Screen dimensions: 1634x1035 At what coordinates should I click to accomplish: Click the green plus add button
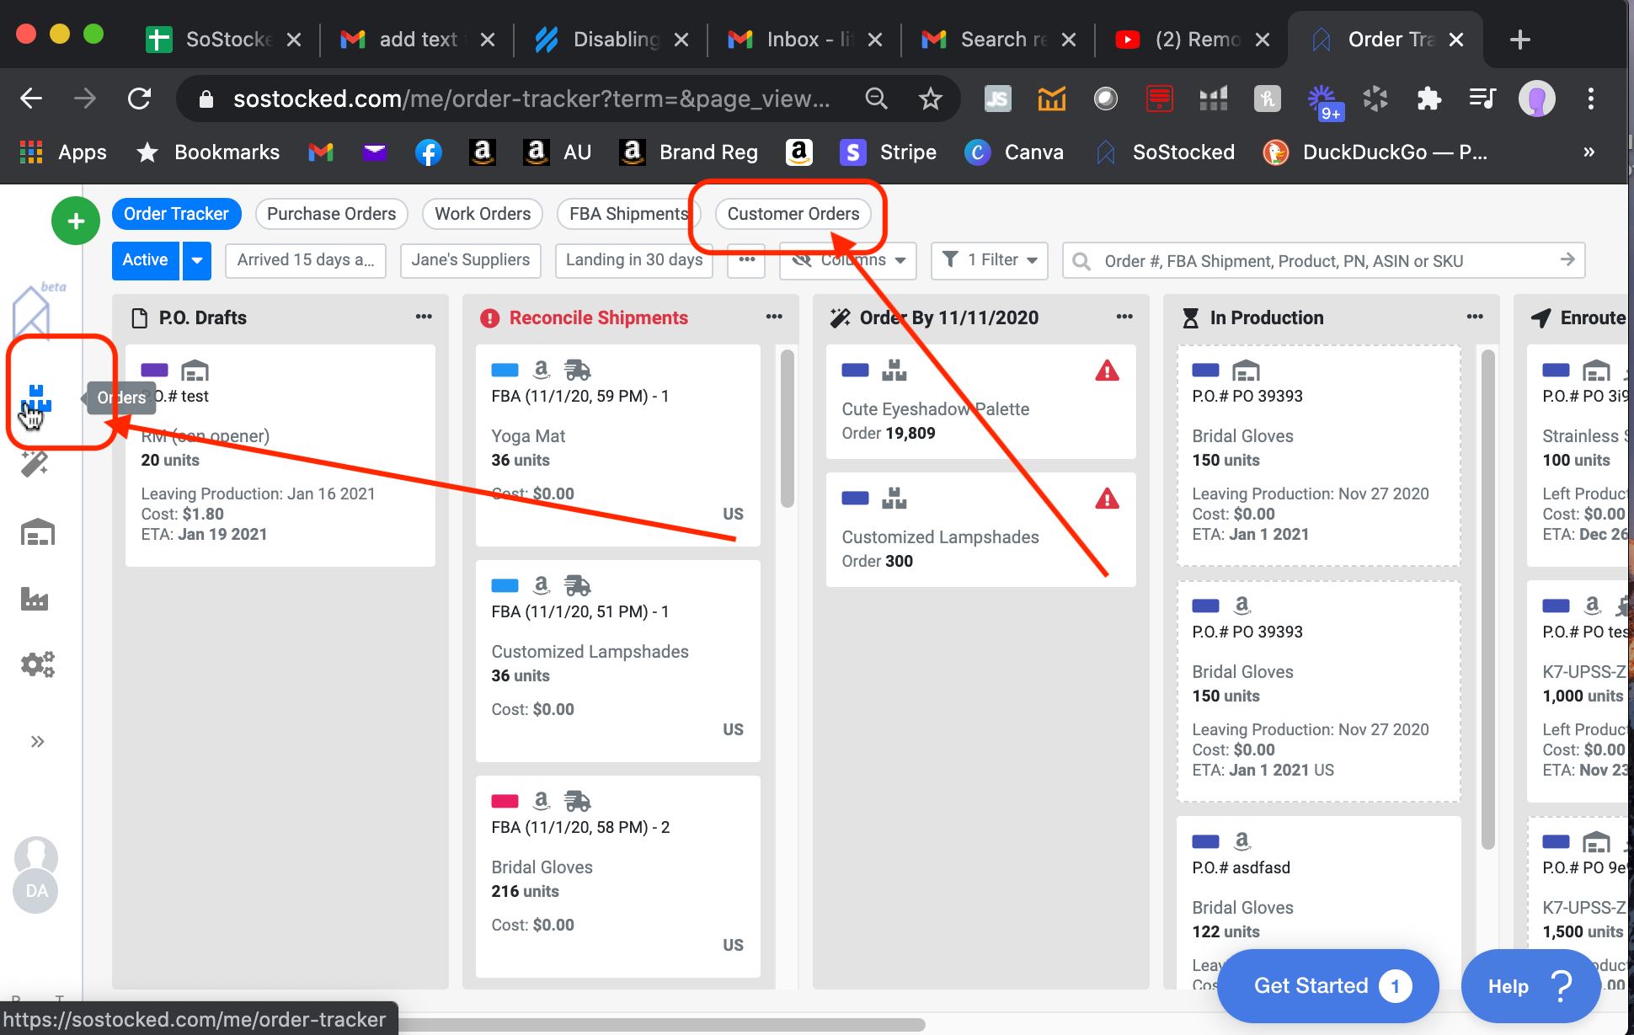pos(76,221)
